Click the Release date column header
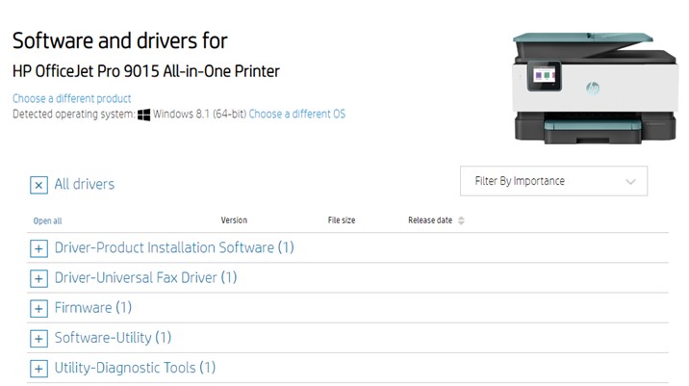Screen dimensions: 689x386 pos(430,220)
